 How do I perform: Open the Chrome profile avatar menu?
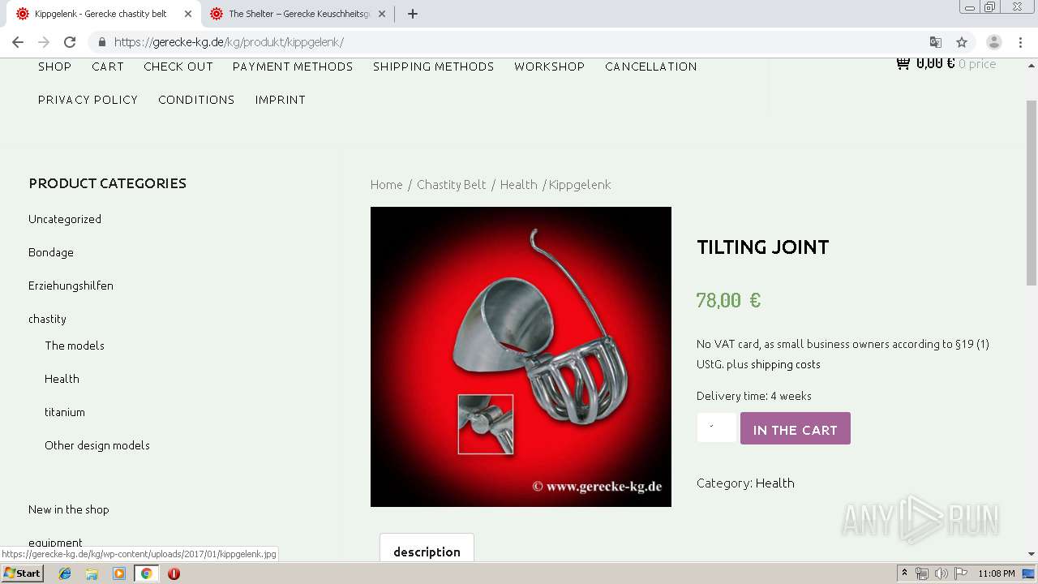(994, 42)
